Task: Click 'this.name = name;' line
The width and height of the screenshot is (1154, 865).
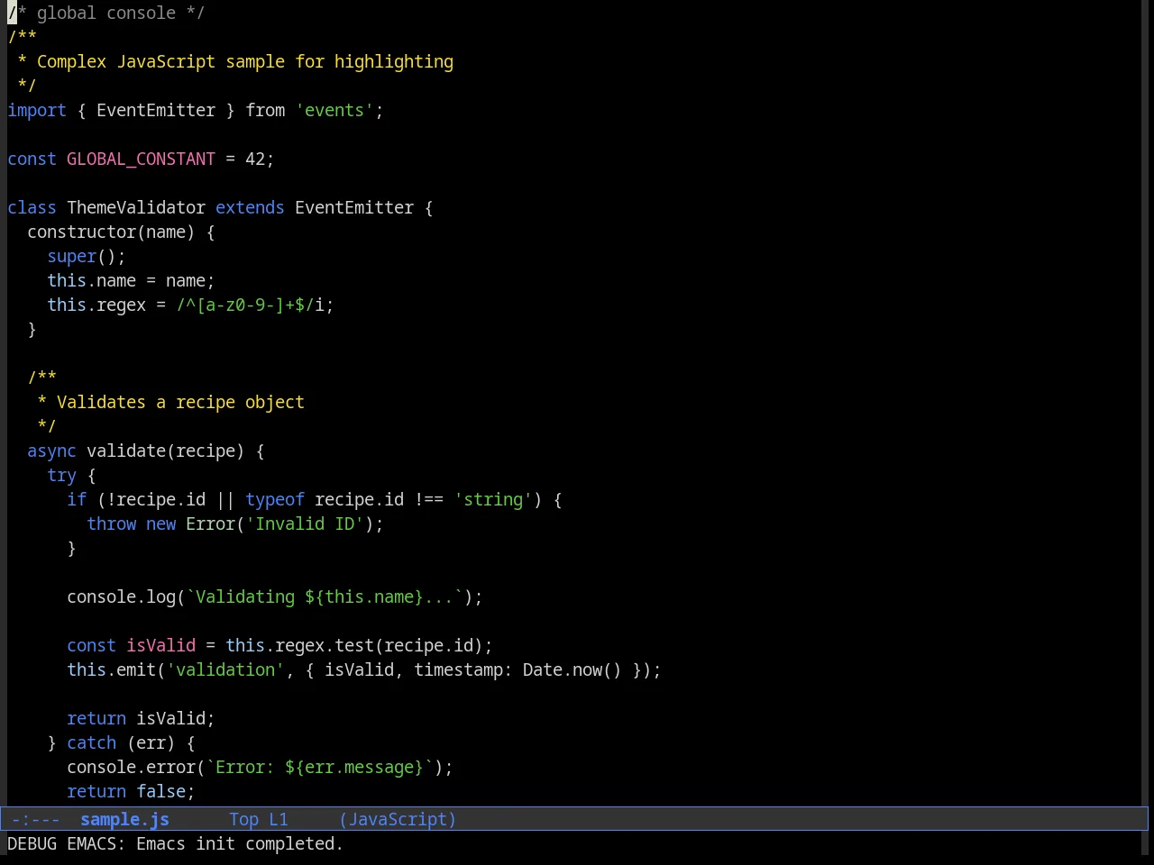Action: tap(131, 280)
